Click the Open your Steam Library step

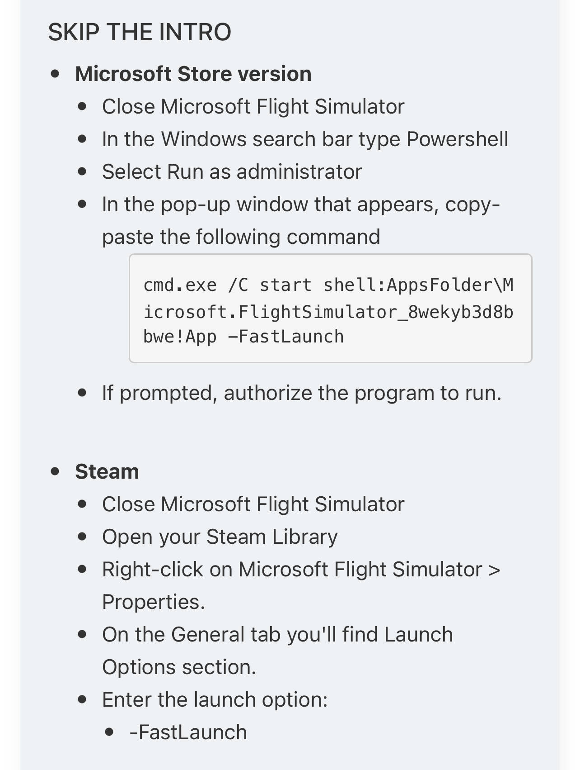click(x=220, y=537)
